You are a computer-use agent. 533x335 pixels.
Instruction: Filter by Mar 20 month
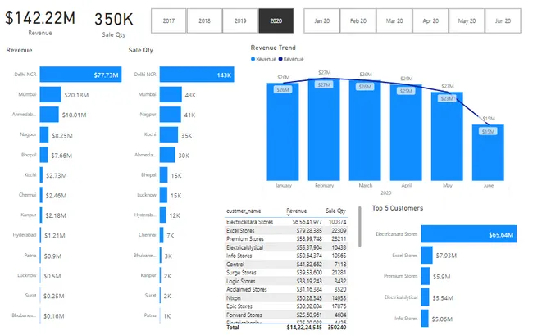(394, 20)
